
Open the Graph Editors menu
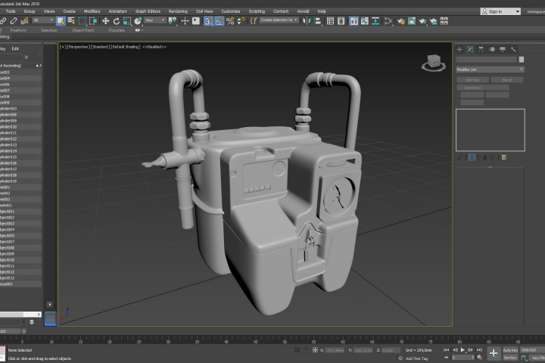pos(148,11)
